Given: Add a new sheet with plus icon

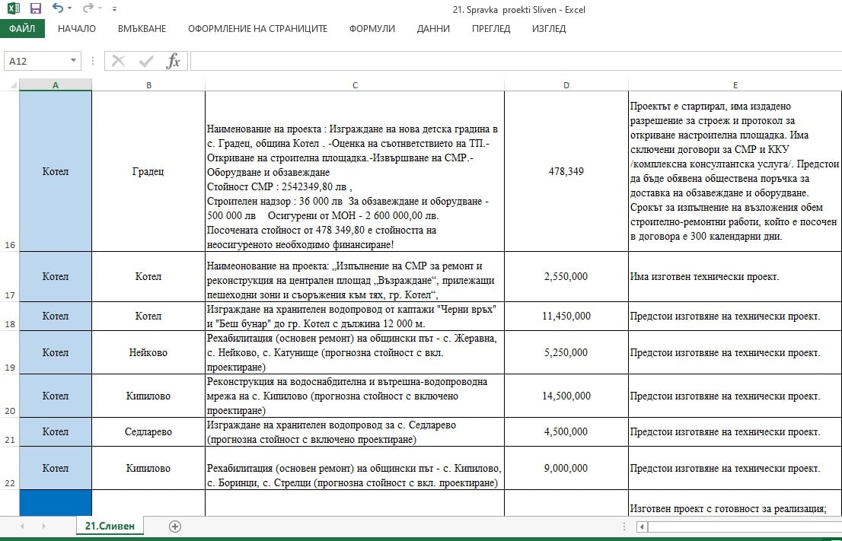Looking at the screenshot, I should tap(175, 526).
